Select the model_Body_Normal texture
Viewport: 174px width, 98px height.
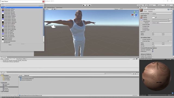(x=9, y=12)
